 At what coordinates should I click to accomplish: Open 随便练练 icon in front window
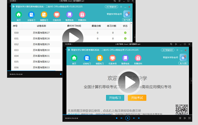(x=125, y=58)
